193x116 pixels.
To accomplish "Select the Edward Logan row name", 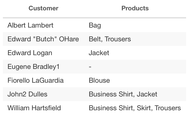I will [x=30, y=53].
